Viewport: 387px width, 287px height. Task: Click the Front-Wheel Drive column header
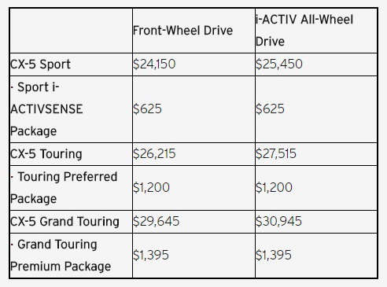(x=182, y=31)
